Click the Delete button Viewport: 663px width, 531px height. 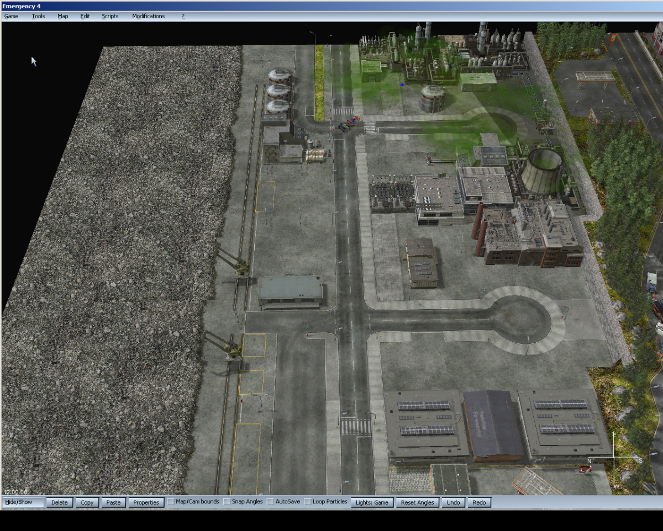click(x=60, y=502)
